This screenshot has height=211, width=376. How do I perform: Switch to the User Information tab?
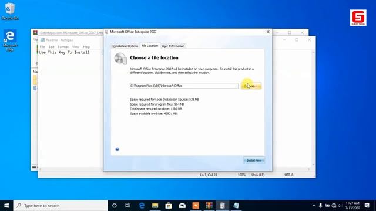coord(173,46)
